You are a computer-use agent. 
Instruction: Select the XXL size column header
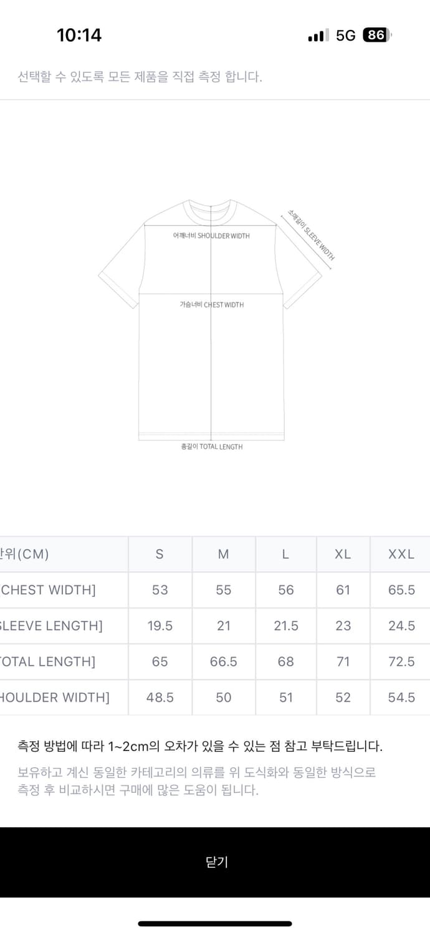click(x=401, y=554)
